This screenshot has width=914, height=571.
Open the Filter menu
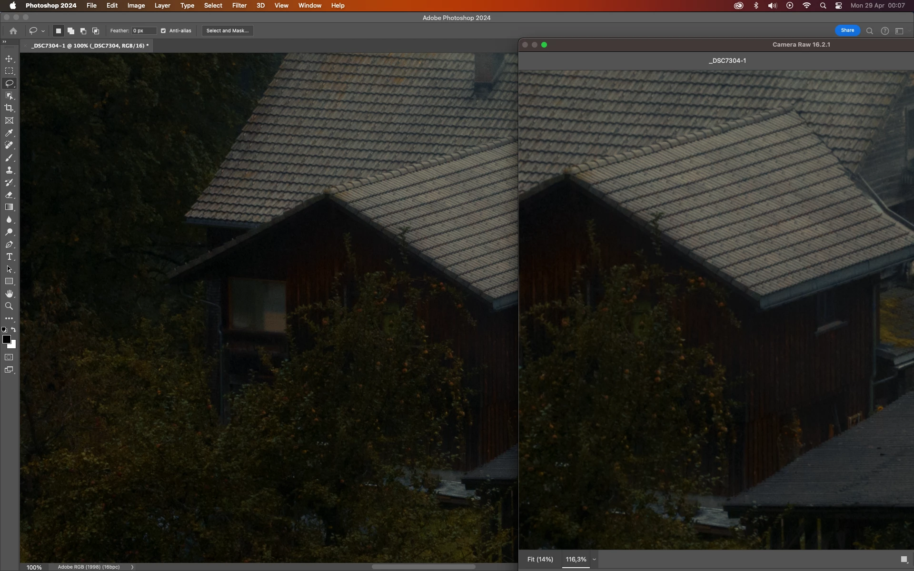click(x=239, y=5)
